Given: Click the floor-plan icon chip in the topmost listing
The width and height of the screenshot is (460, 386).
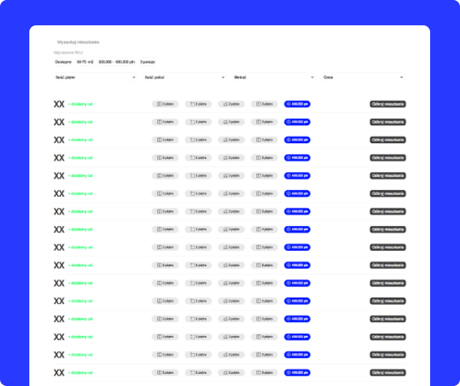Looking at the screenshot, I should [x=165, y=104].
